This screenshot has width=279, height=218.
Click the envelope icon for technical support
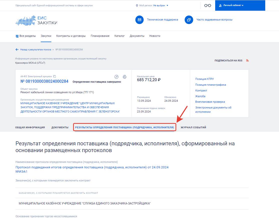(x=139, y=20)
